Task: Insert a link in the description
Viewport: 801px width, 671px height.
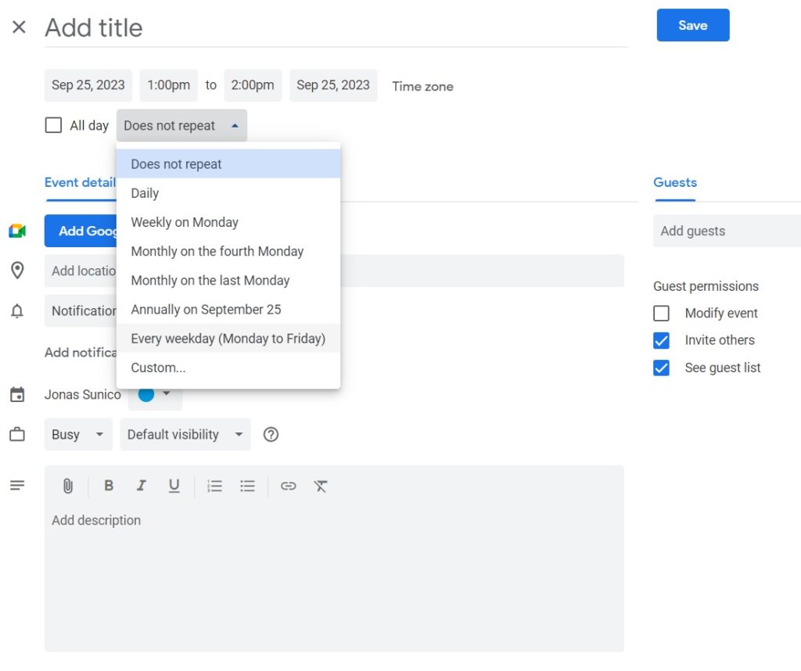Action: [288, 486]
